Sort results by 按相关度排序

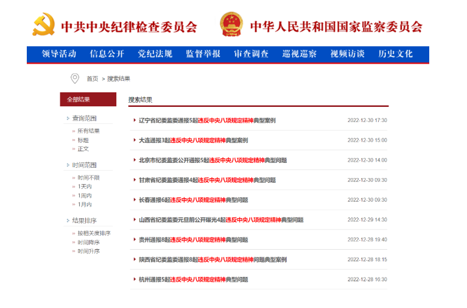click(94, 233)
